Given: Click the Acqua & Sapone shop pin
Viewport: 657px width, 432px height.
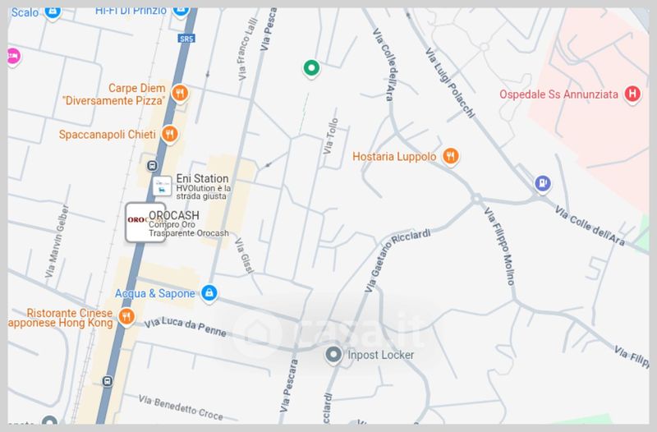Looking at the screenshot, I should (x=209, y=292).
